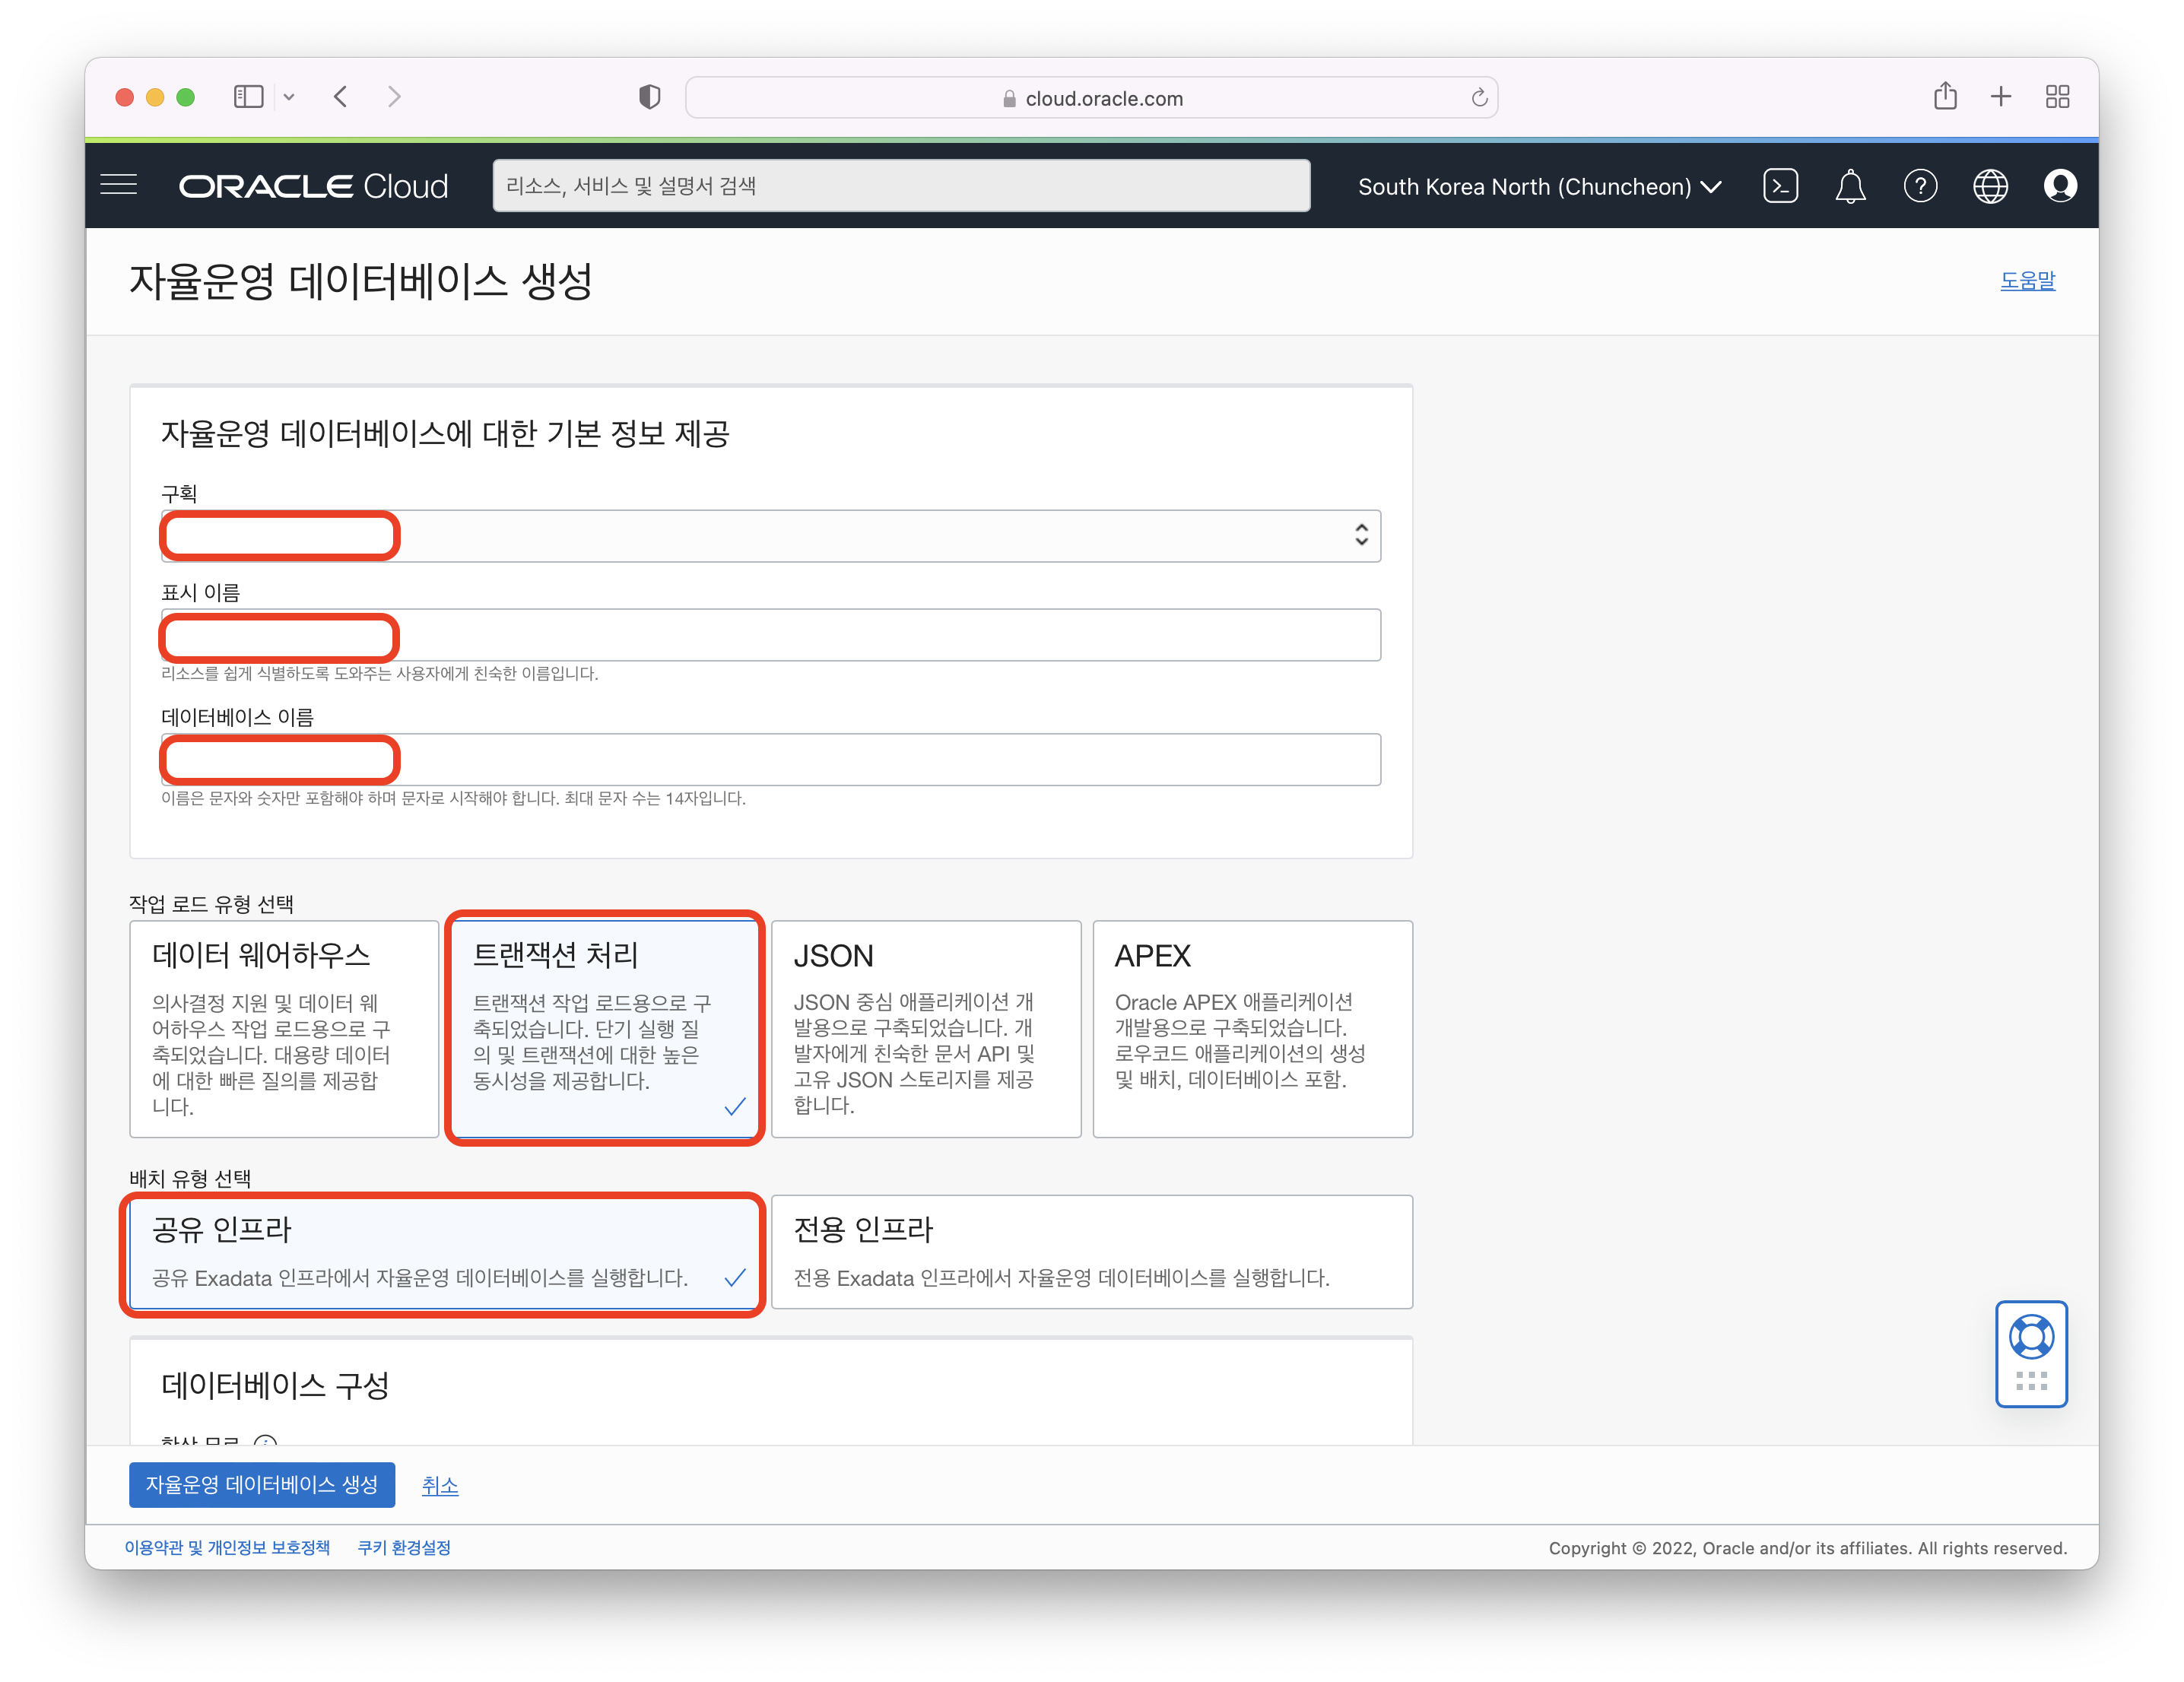This screenshot has width=2184, height=1682.
Task: Launch Cloud Shell developer tools icon
Action: tap(1780, 186)
